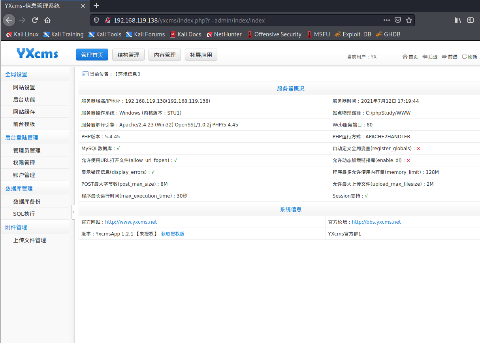Open the Offensive Security bookmark
480x343 pixels.
274,34
